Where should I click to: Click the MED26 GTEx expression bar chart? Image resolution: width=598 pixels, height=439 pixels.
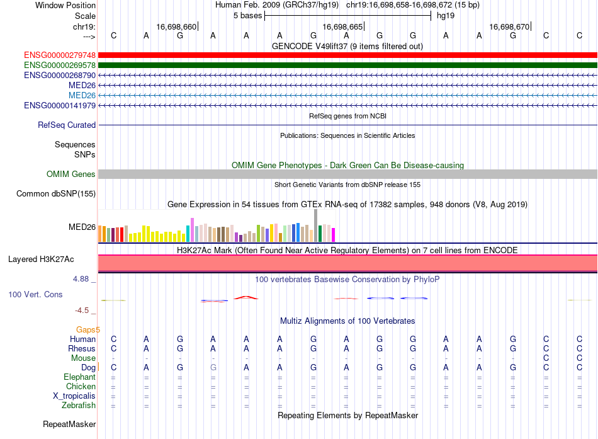point(217,225)
